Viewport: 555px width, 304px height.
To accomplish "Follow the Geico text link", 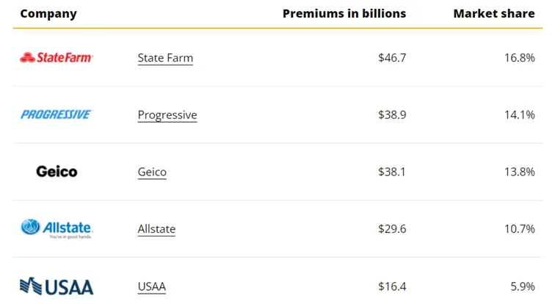I will tap(152, 172).
